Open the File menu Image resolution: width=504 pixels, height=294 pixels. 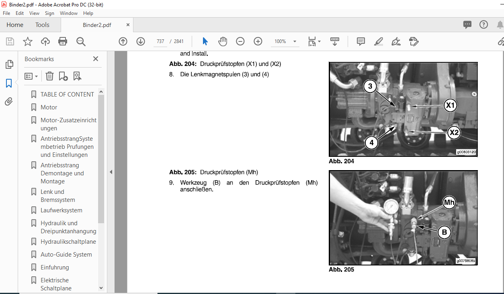[x=6, y=13]
